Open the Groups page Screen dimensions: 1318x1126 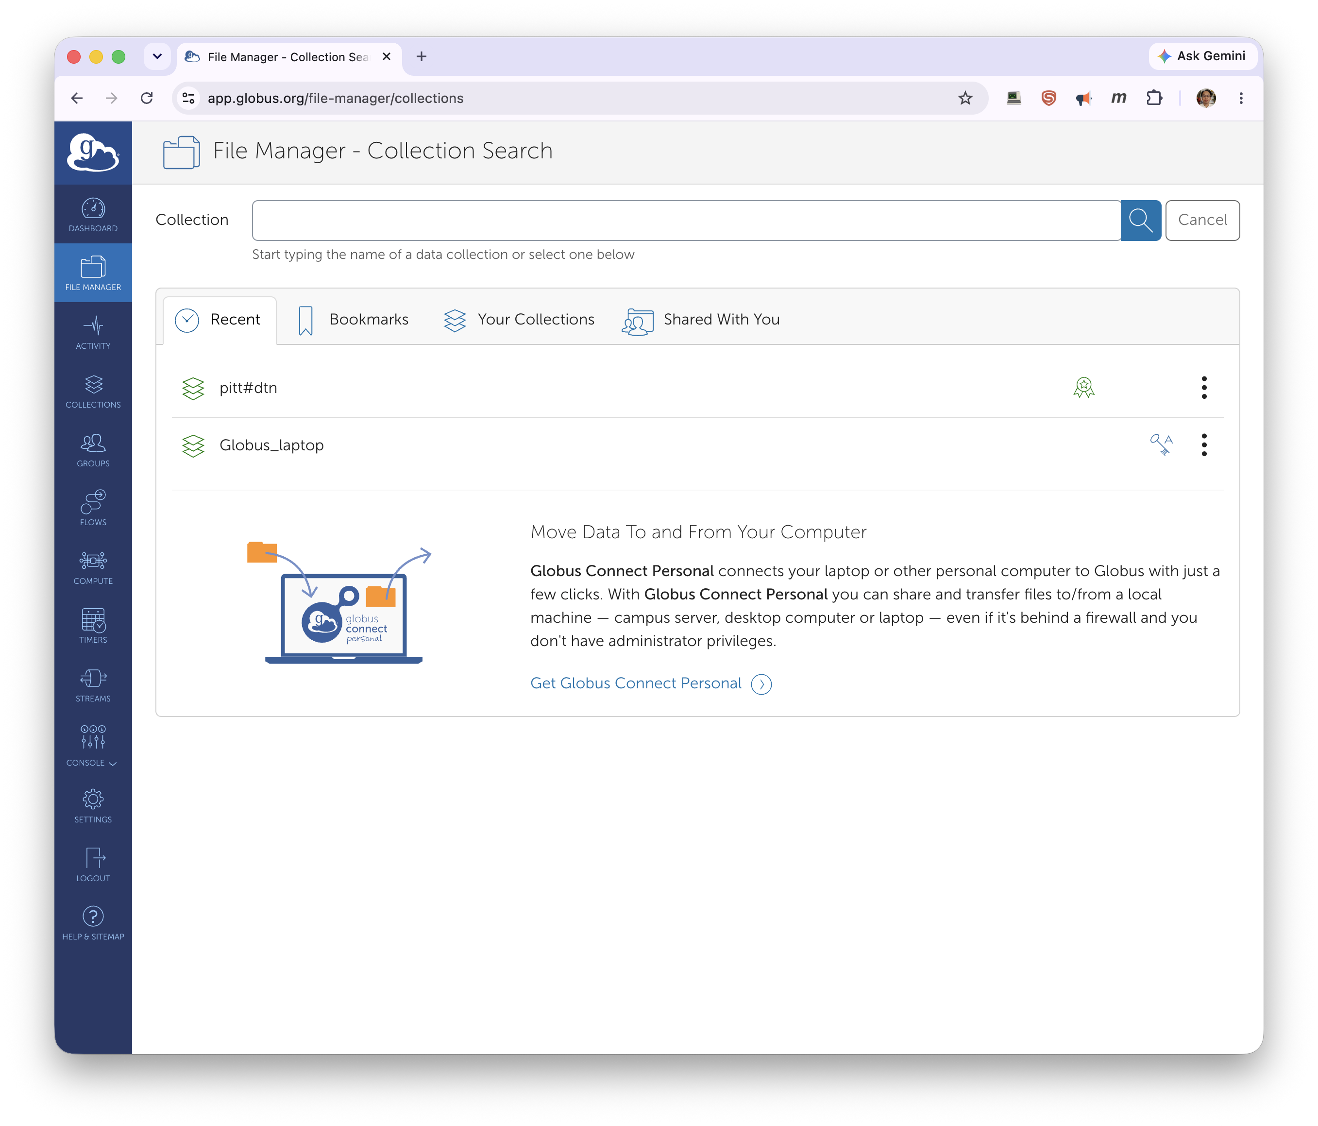(x=93, y=450)
